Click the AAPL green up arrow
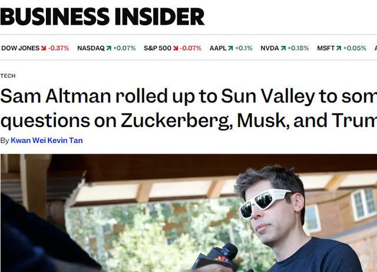This screenshot has height=272, width=377. [x=231, y=48]
